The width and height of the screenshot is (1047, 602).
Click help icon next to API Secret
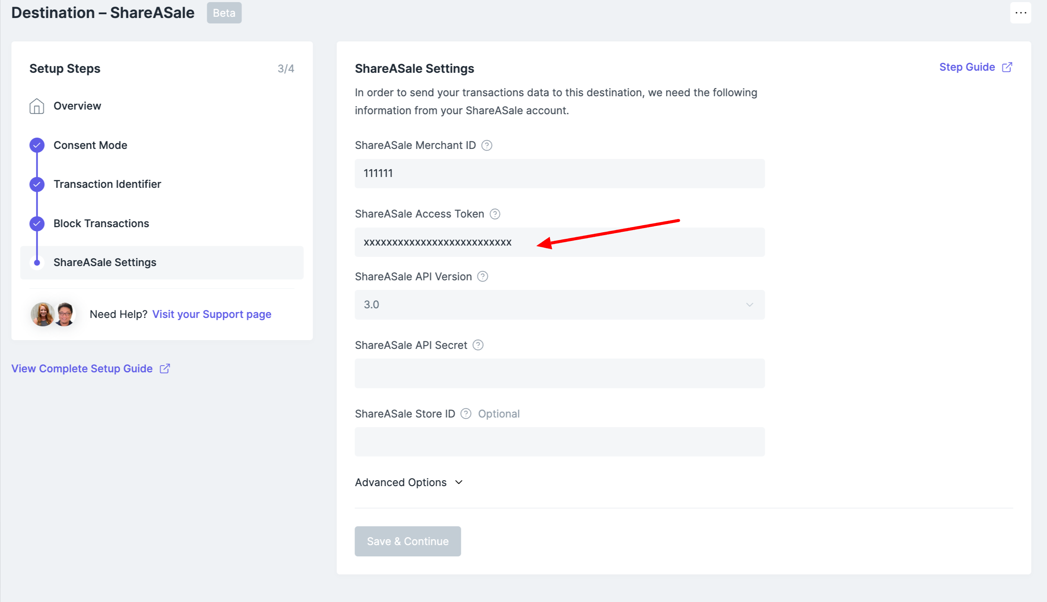click(x=478, y=345)
